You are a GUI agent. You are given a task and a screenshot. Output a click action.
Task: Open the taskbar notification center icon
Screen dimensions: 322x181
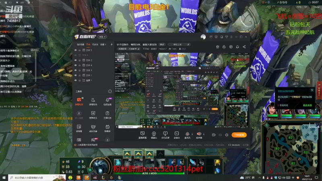[x=316, y=177]
